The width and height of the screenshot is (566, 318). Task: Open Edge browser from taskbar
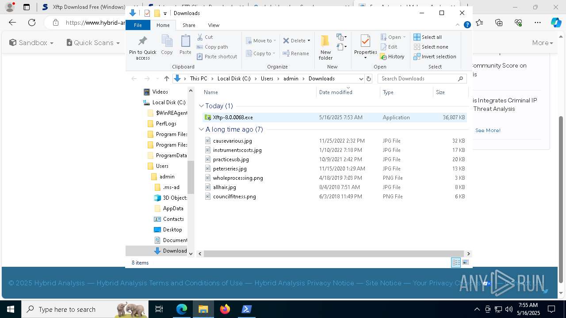tap(182, 309)
